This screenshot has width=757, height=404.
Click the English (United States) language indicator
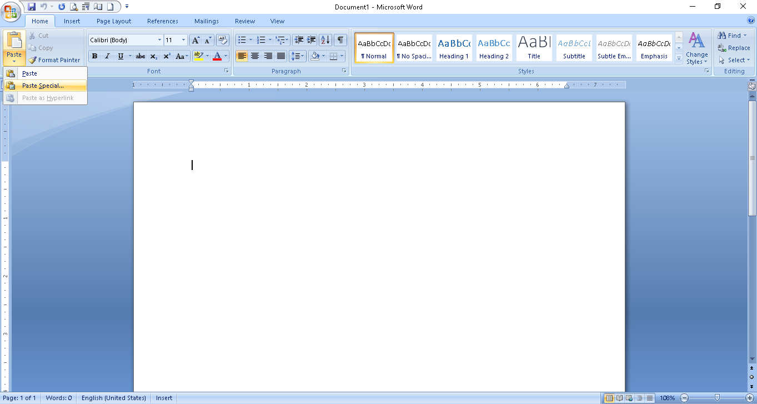113,398
